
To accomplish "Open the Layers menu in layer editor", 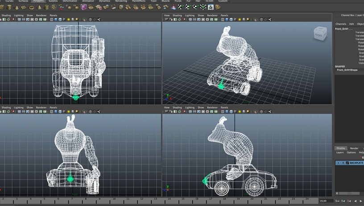I will point(339,152).
